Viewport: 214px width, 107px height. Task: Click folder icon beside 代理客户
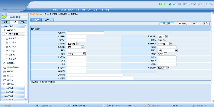pos(5,63)
